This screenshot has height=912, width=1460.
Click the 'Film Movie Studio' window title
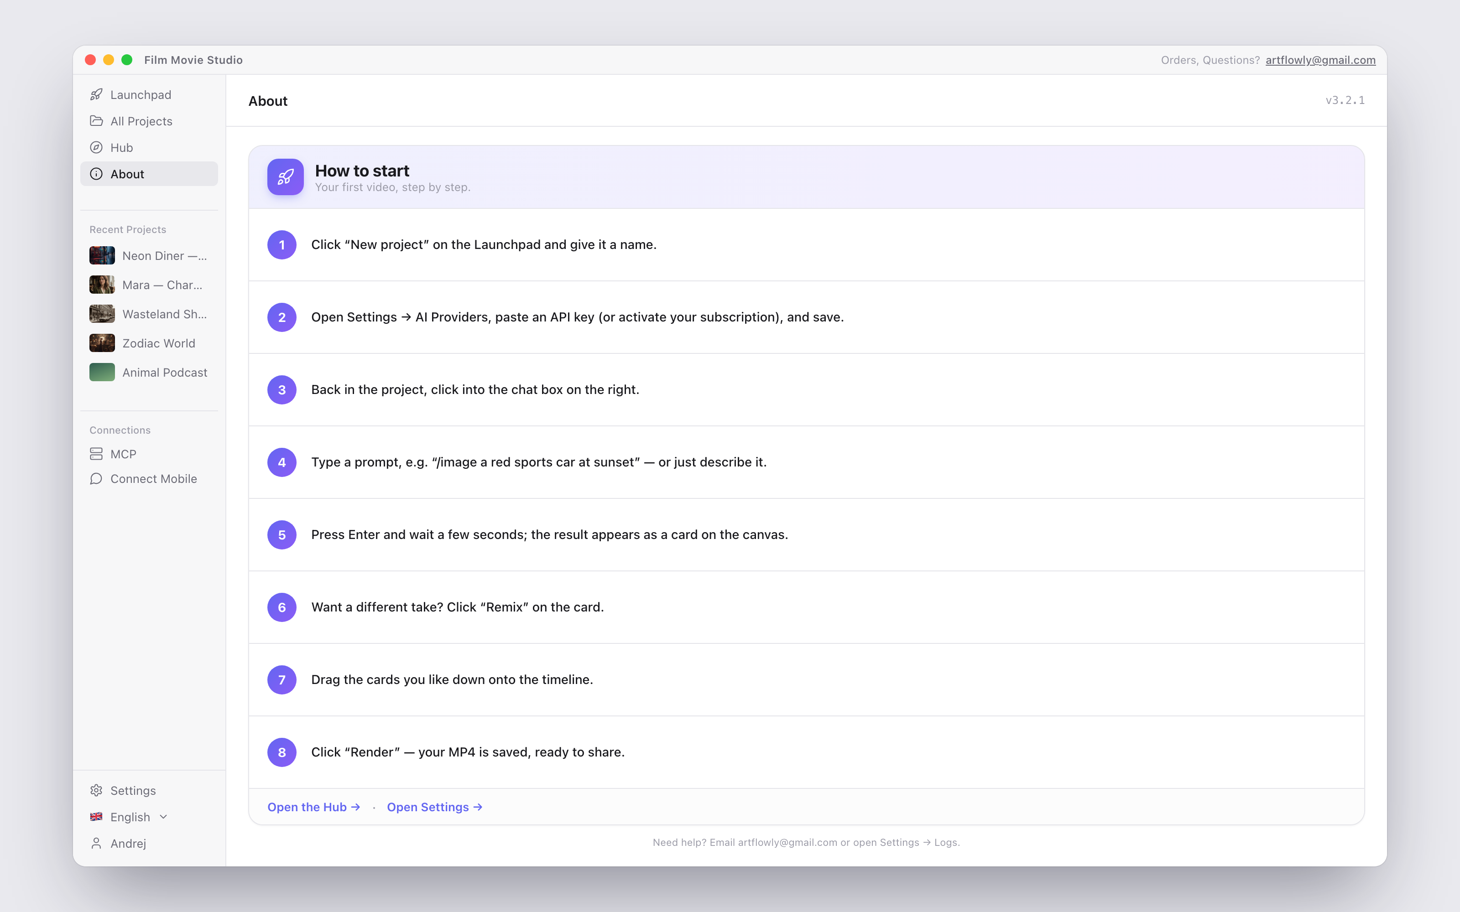(193, 60)
